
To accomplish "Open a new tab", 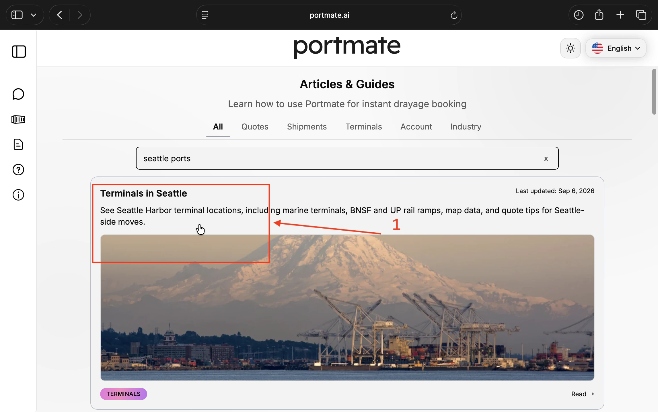I will point(620,15).
